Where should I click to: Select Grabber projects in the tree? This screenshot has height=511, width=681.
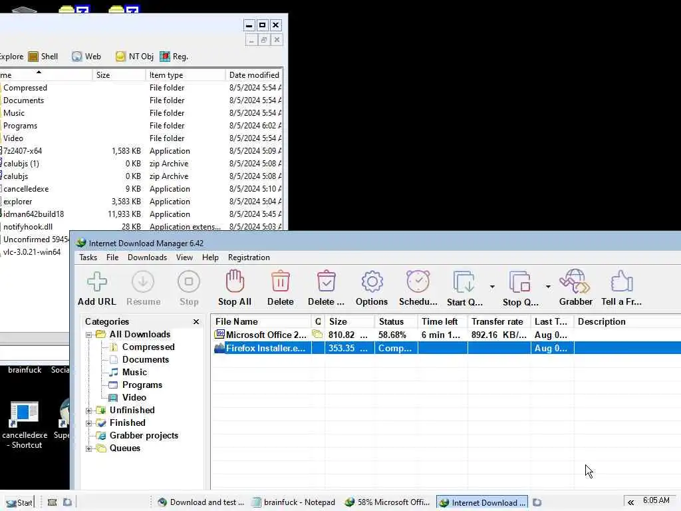144,435
